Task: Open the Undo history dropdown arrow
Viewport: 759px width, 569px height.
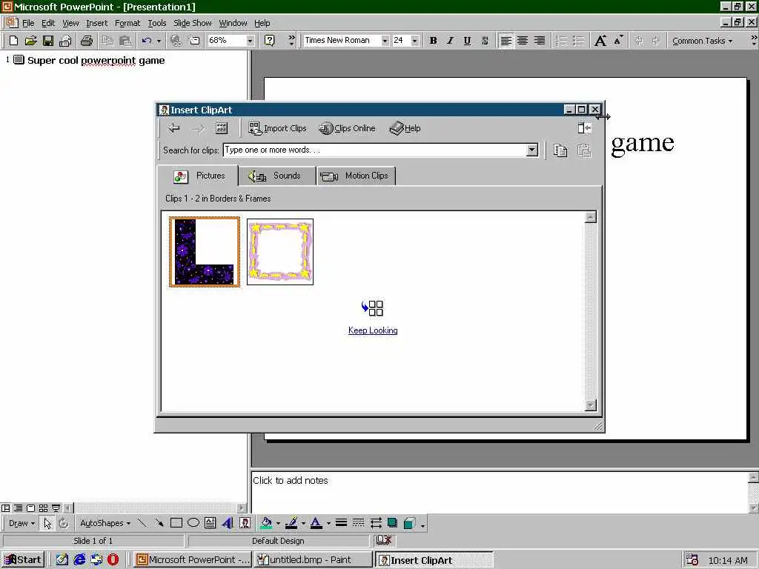Action: 159,41
